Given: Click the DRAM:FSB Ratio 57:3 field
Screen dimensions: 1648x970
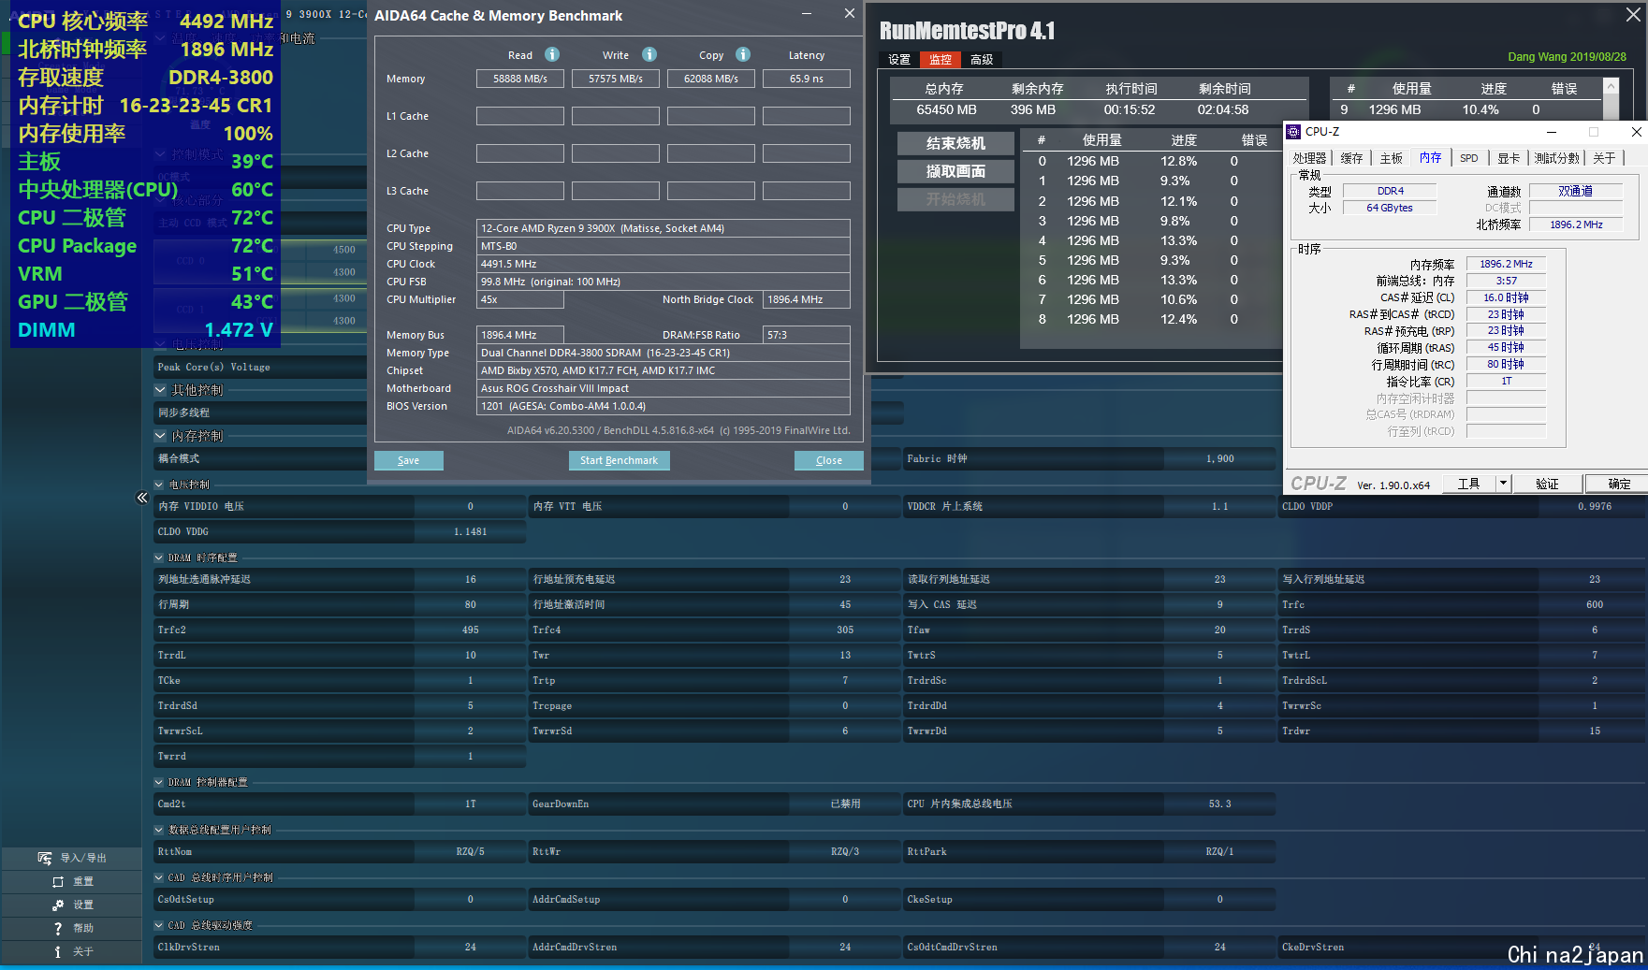Looking at the screenshot, I should (807, 335).
